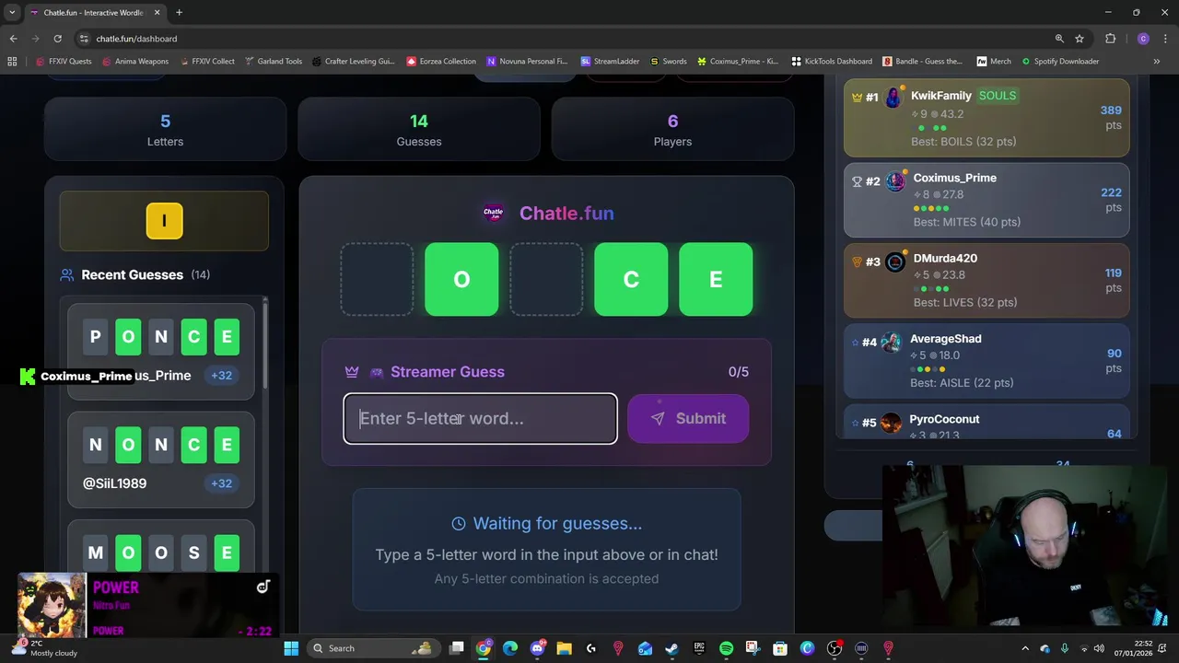1179x663 pixels.
Task: Click the gamepad icon beside Streamer Guess
Action: point(376,372)
